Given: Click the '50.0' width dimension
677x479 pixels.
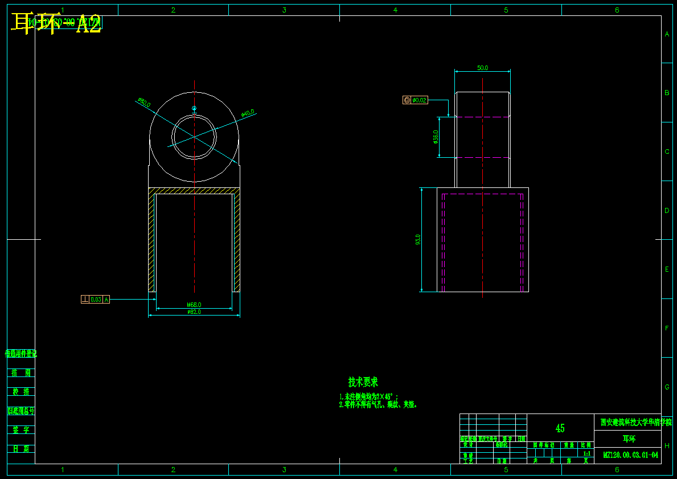Looking at the screenshot, I should (x=482, y=68).
